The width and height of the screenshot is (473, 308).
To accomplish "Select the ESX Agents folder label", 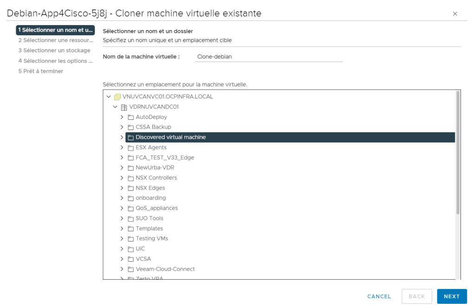I will (151, 147).
